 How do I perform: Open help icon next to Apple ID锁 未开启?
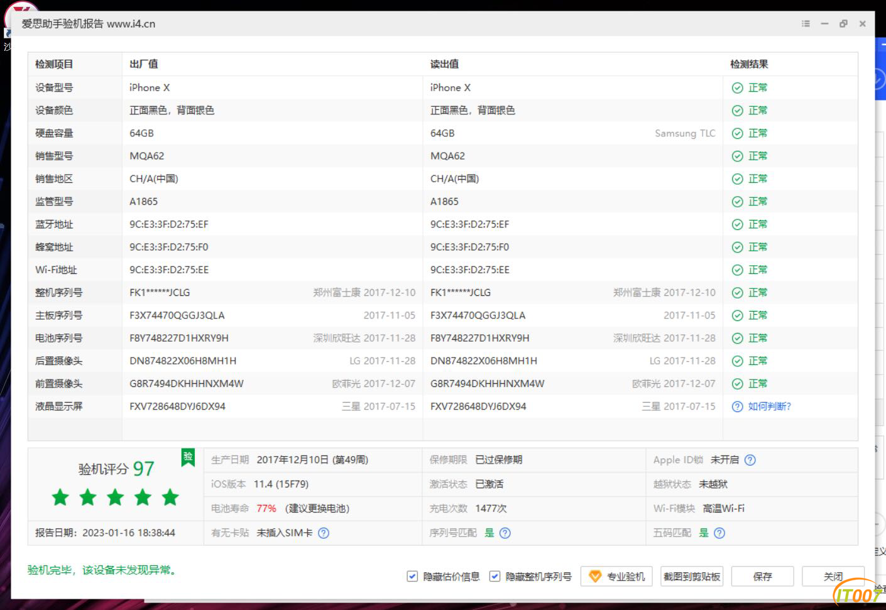750,460
